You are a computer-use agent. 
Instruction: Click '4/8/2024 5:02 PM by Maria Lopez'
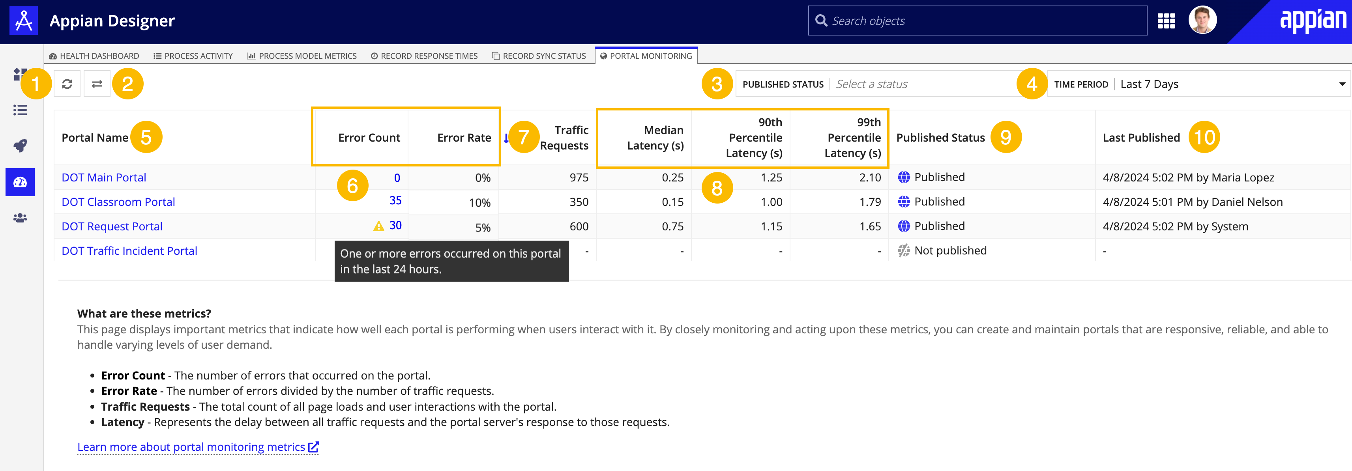(1188, 178)
